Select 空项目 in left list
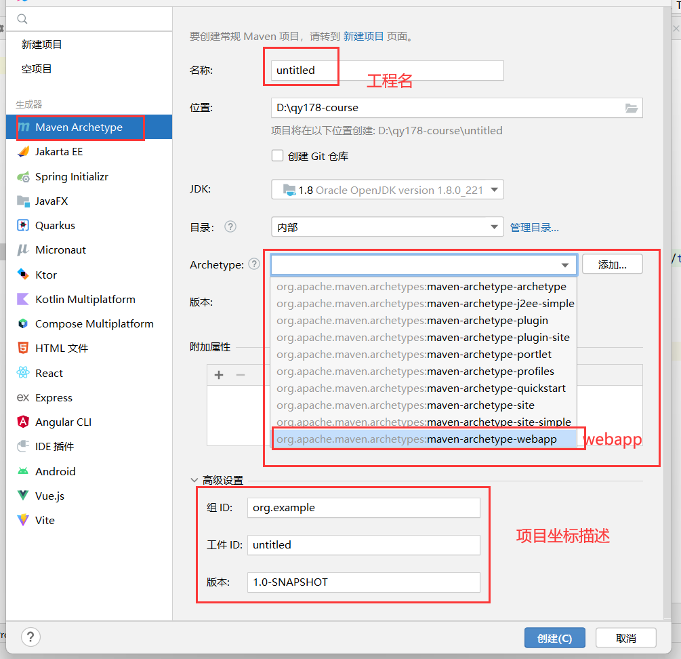The height and width of the screenshot is (659, 681). pyautogui.click(x=37, y=68)
